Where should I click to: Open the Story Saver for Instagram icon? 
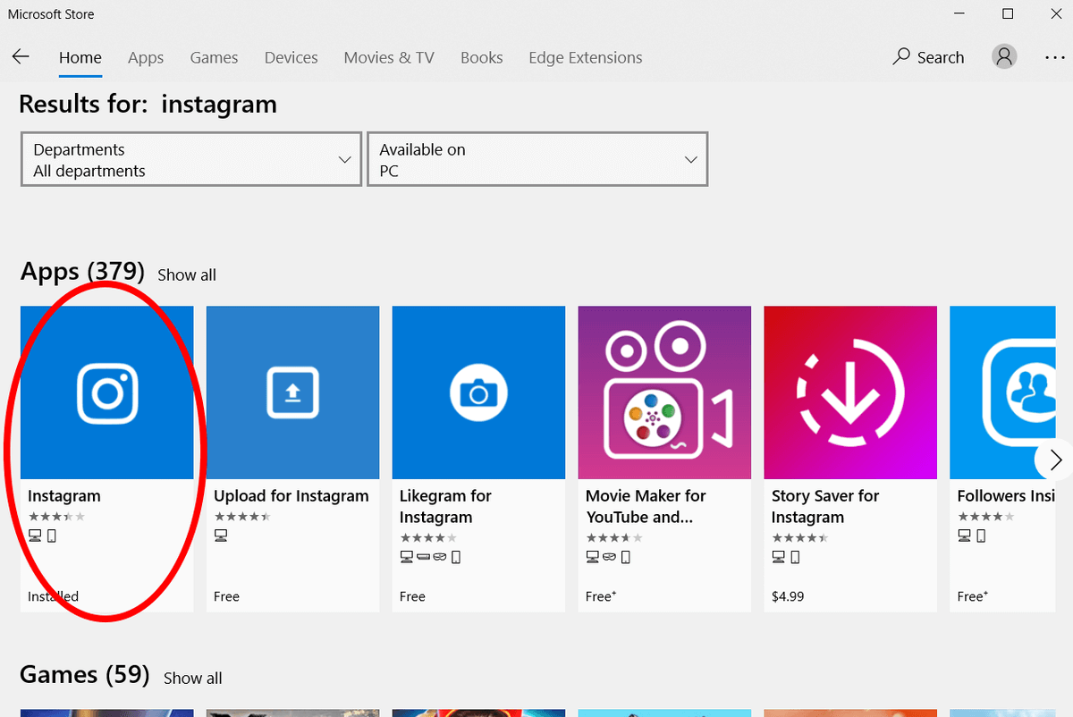[x=850, y=392]
